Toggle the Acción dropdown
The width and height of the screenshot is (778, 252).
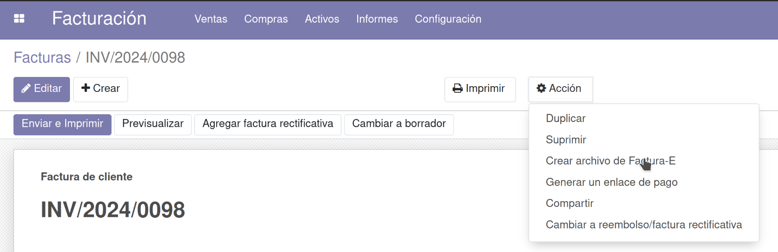coord(560,89)
